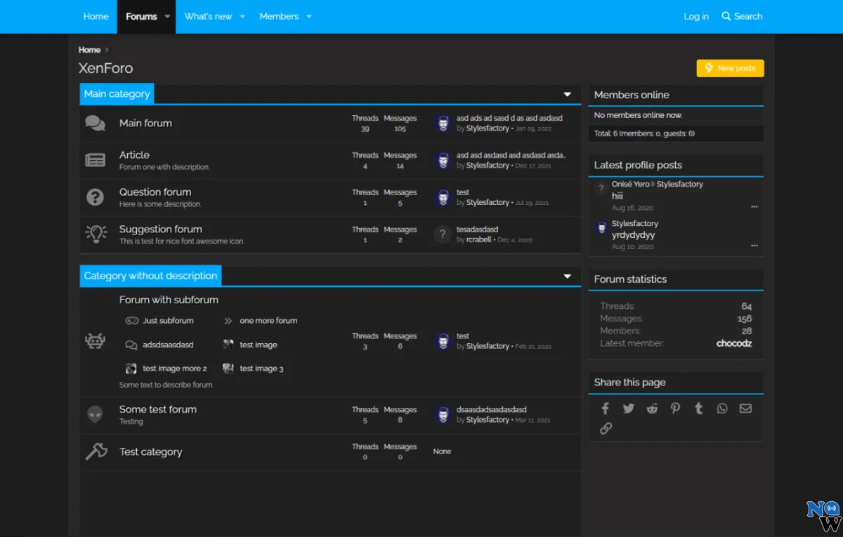Collapse the Main category section

568,95
